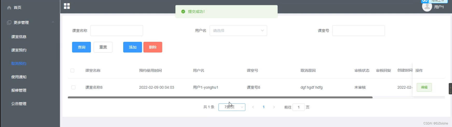Screen dimensions: 452x127
Task: Go to previous page arrow
Action: click(x=253, y=107)
